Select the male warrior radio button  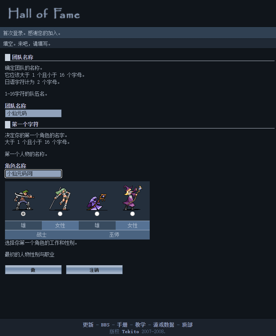click(23, 214)
